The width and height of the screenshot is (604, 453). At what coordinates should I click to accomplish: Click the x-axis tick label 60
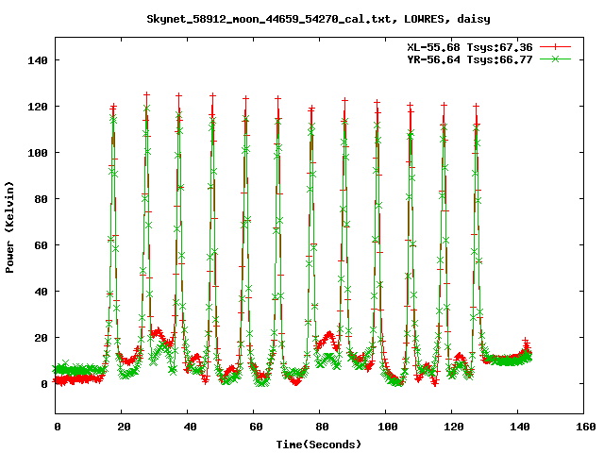pos(256,427)
